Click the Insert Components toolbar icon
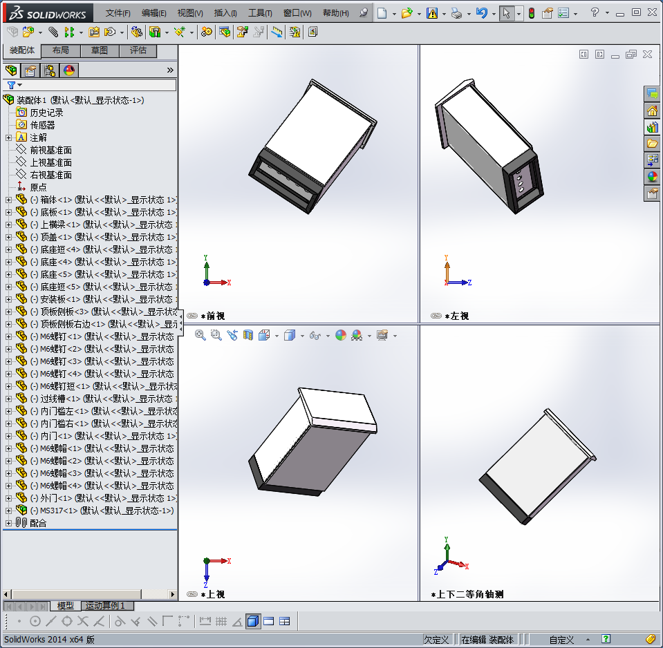The width and height of the screenshot is (663, 648). click(28, 32)
